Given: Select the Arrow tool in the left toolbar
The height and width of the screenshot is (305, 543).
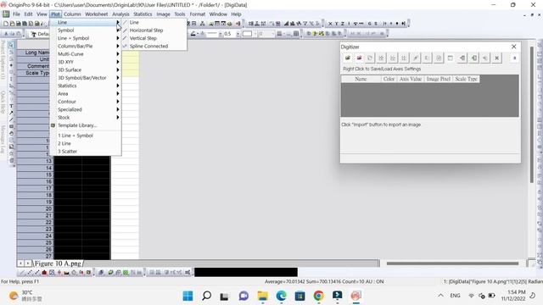Looking at the screenshot, I should pyautogui.click(x=11, y=113).
